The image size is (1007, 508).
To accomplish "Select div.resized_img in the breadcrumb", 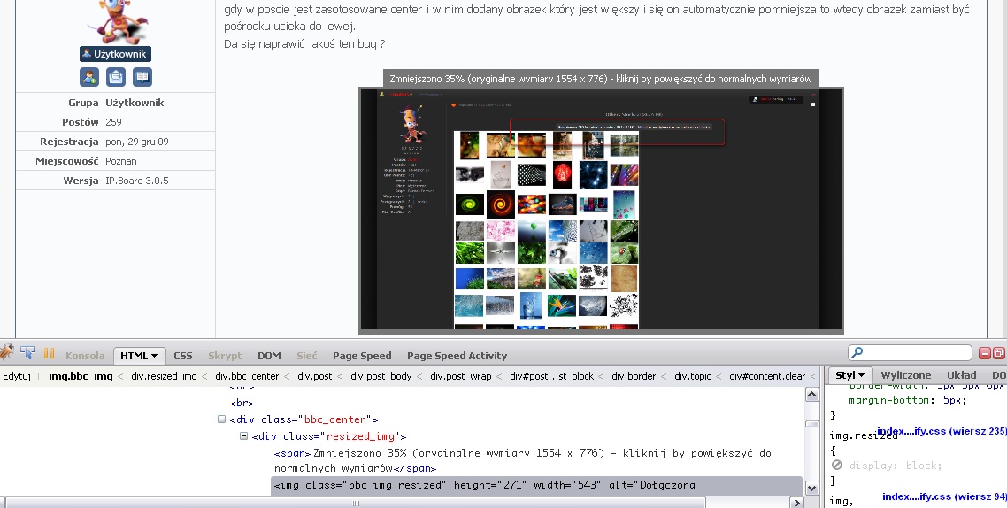I will (x=164, y=376).
